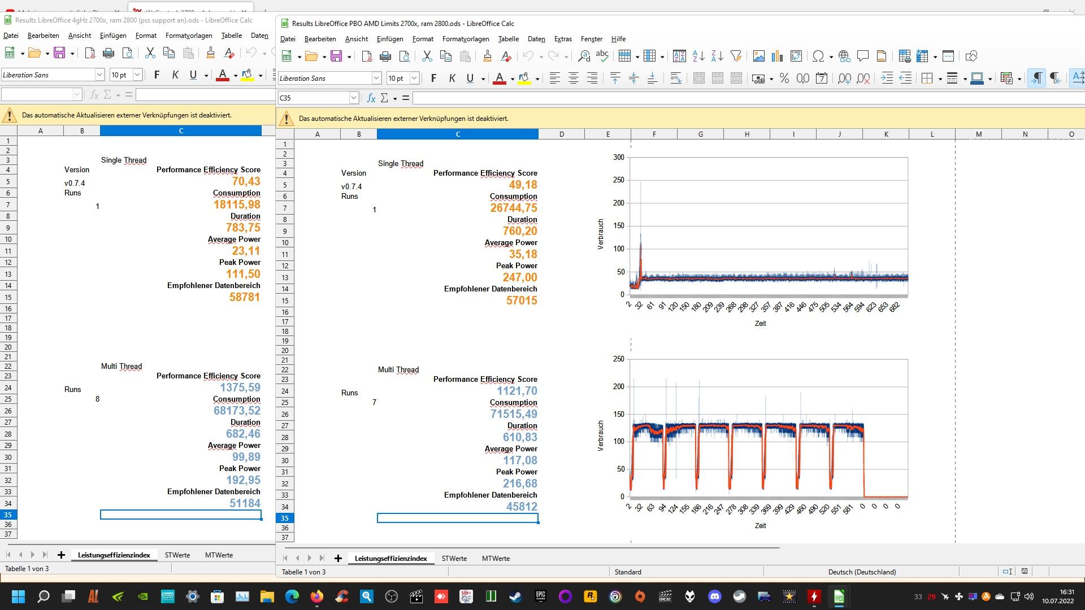Format cells as Percent
This screenshot has width=1085, height=610.
[x=784, y=79]
